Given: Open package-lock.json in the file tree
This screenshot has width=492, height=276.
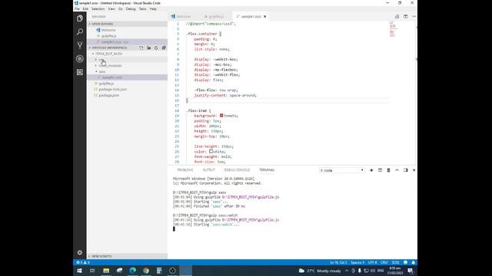Looking at the screenshot, I should point(113,89).
